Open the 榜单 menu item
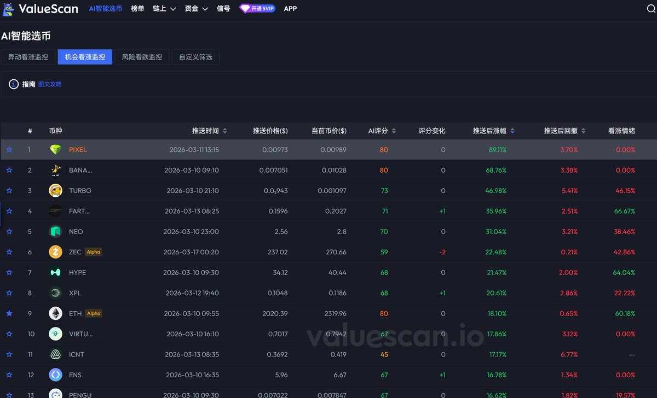The height and width of the screenshot is (398, 657). [137, 9]
